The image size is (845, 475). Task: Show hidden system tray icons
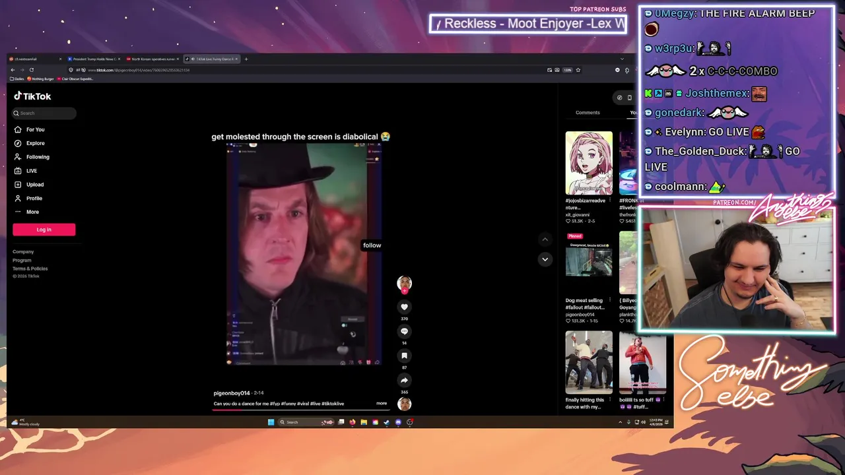[620, 422]
